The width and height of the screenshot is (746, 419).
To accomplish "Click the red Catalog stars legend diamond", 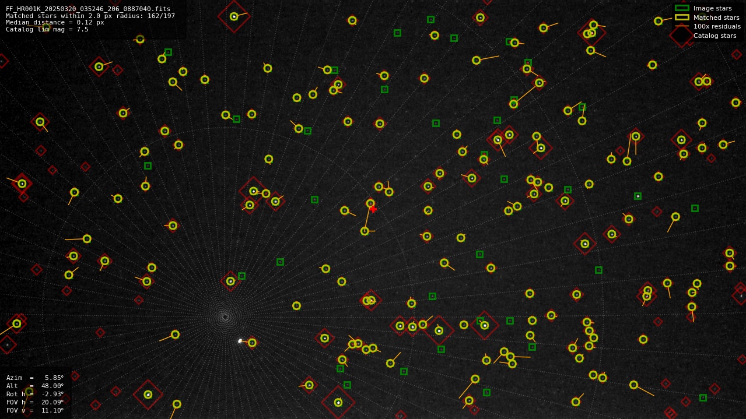I will tap(681, 36).
